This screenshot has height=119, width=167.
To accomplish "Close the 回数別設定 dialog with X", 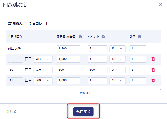I will click(161, 5).
